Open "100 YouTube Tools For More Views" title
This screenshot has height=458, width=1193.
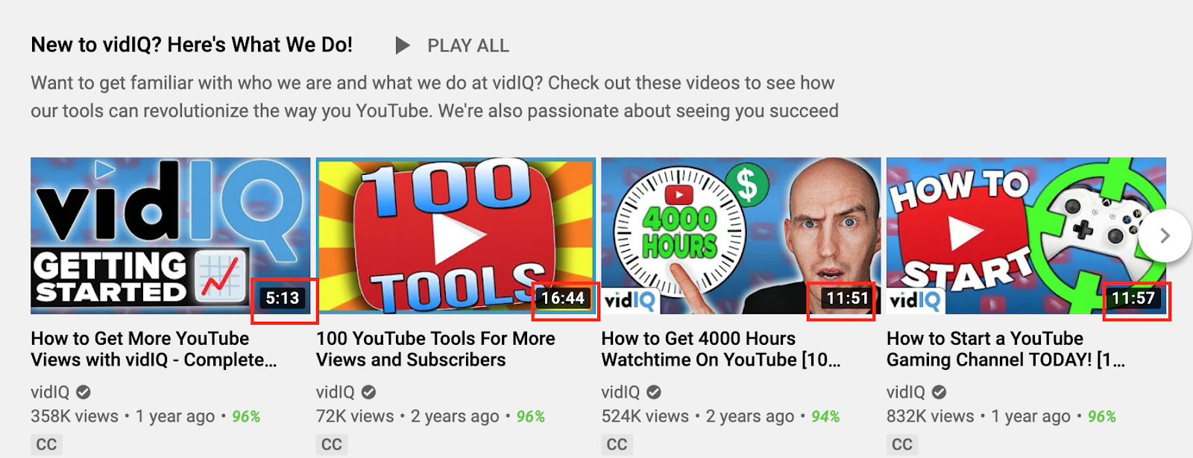(435, 349)
